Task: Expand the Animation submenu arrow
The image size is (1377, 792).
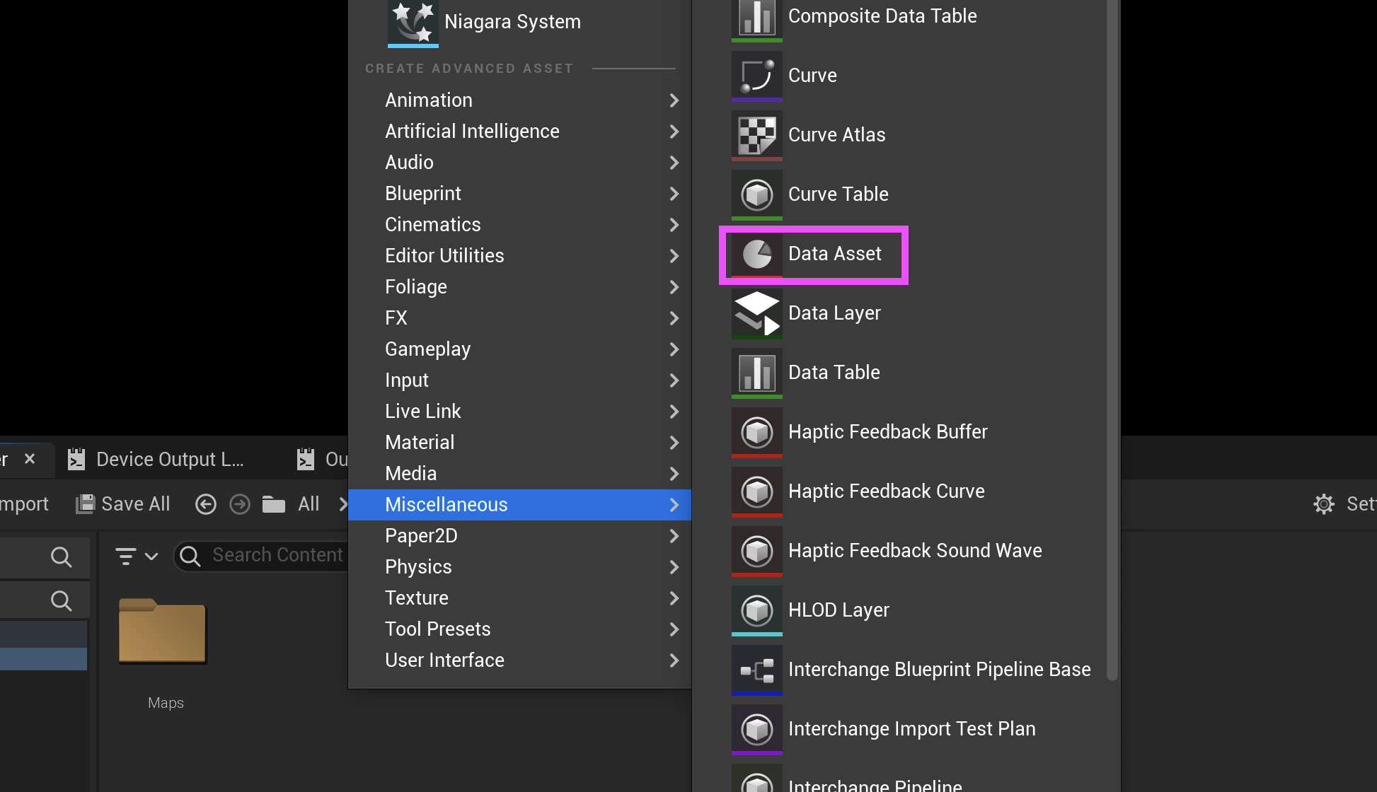Action: click(674, 100)
